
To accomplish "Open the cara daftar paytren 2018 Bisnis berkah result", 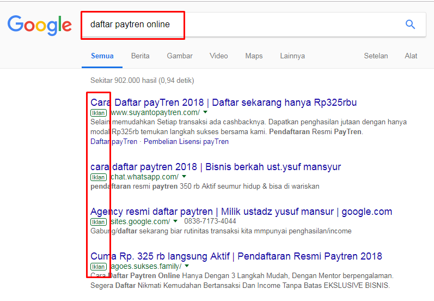I will 216,167.
